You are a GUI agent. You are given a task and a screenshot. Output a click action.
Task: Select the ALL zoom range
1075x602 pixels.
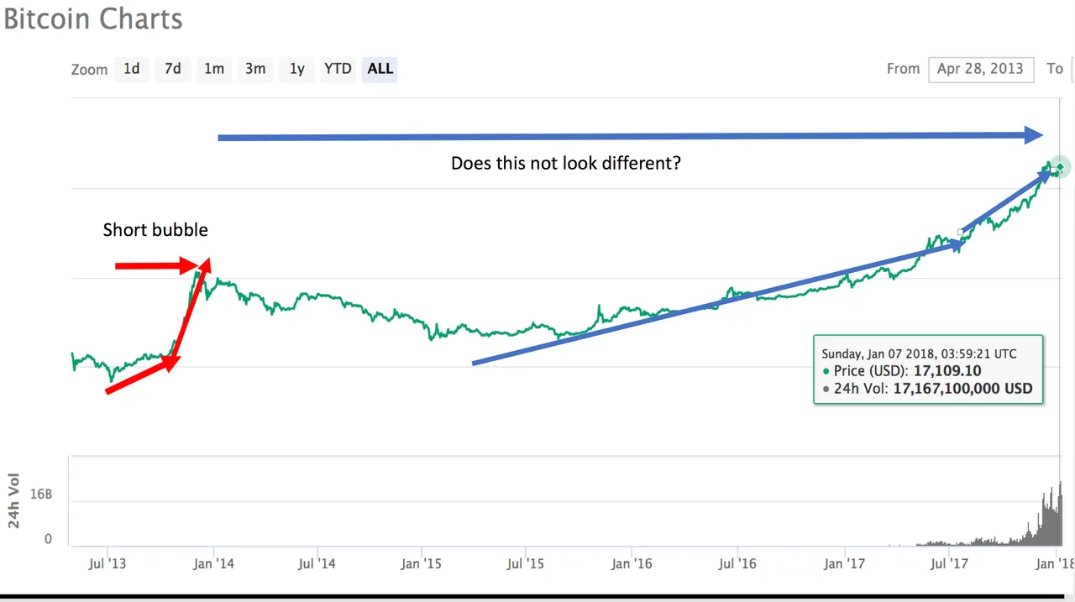point(380,69)
